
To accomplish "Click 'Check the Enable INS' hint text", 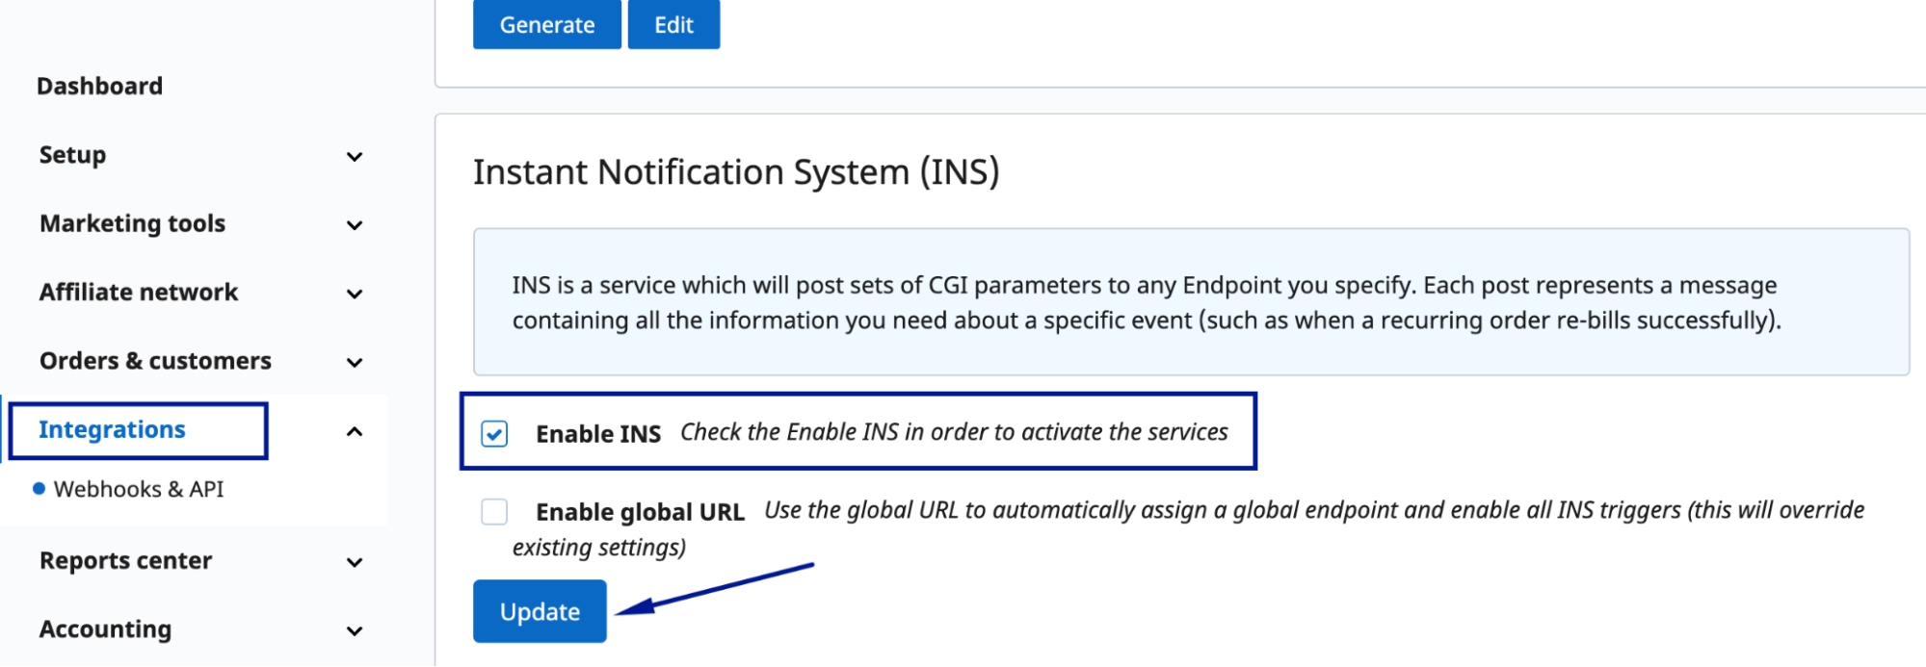I will 954,432.
